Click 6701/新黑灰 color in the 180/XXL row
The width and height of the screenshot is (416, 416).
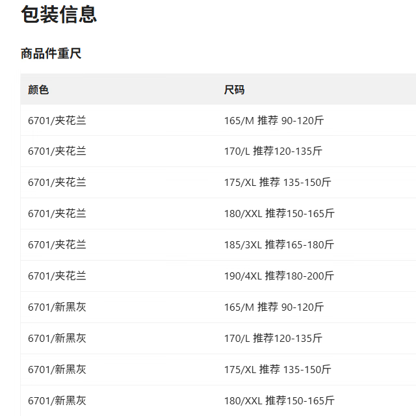pos(57,401)
